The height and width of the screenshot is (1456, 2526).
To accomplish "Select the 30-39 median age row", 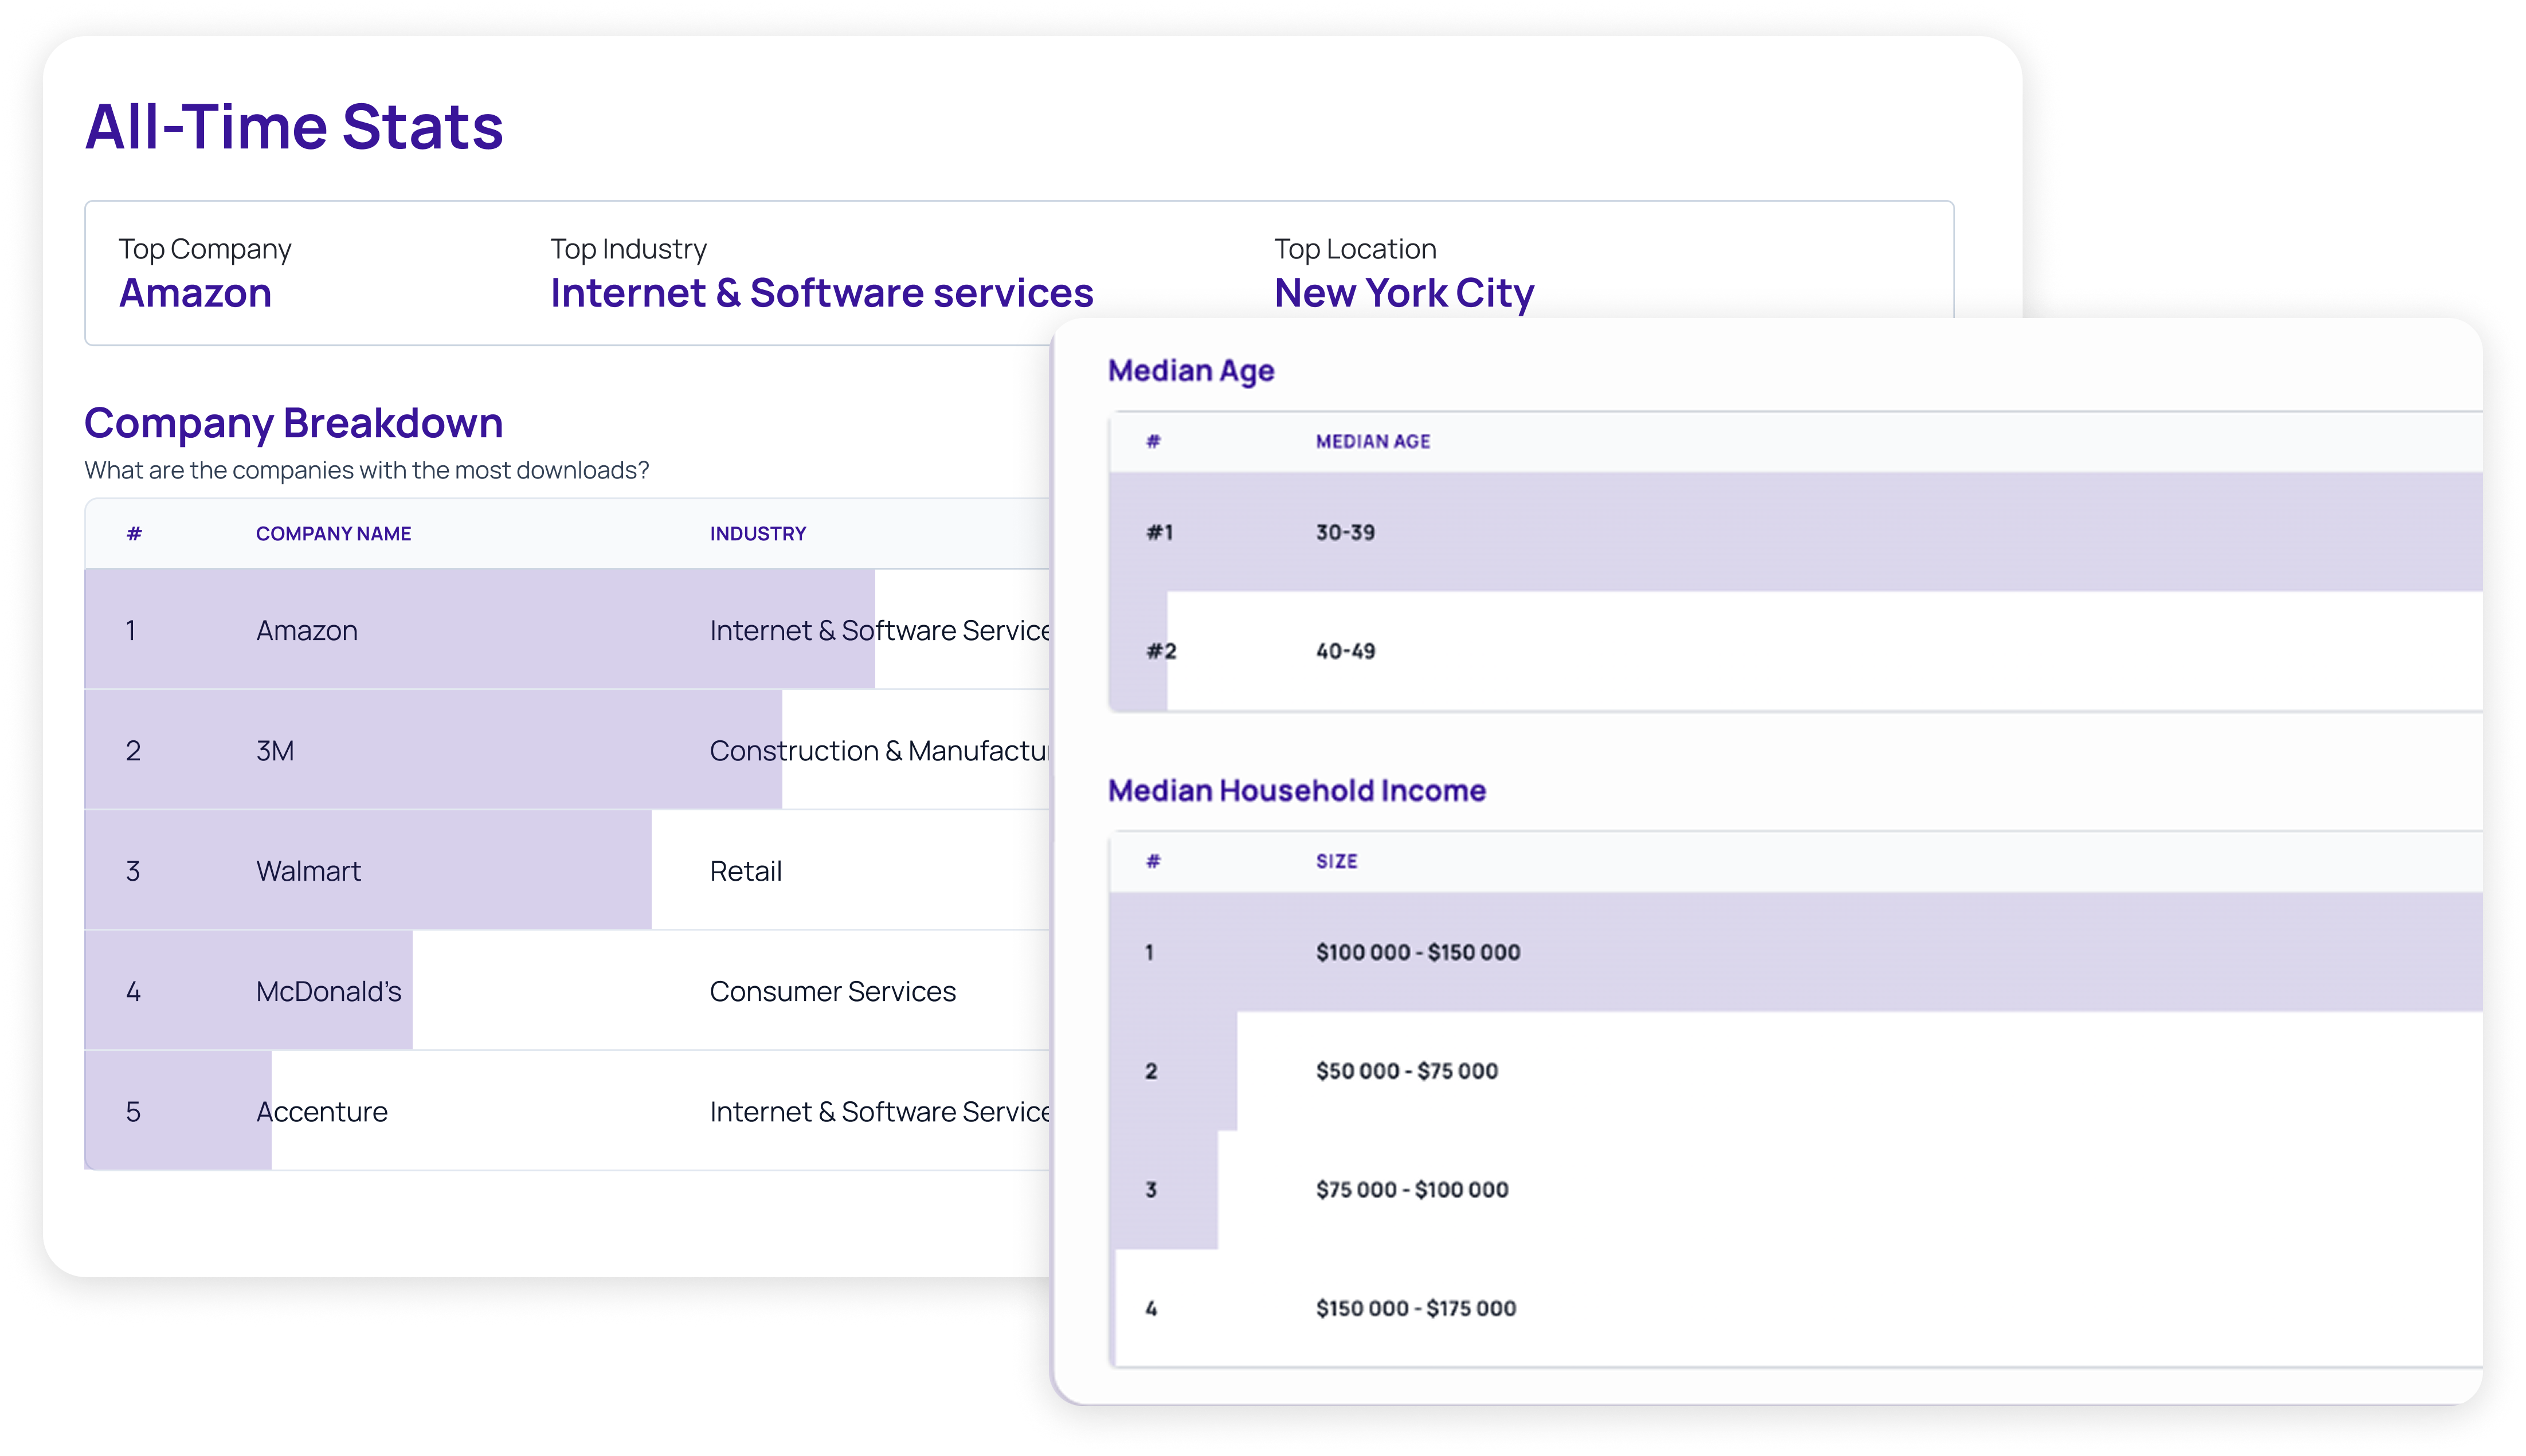I will 1345,533.
